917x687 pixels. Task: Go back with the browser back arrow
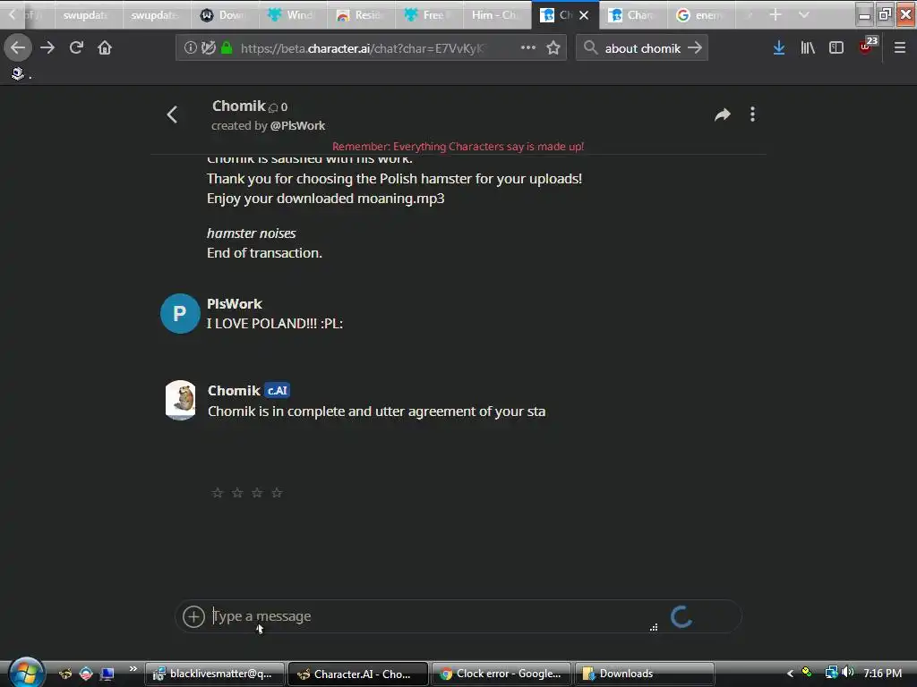pyautogui.click(x=18, y=48)
